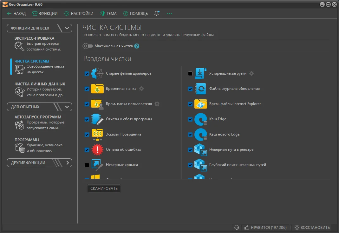Open the ТЕМА menu
The width and height of the screenshot is (339, 233).
(108, 13)
